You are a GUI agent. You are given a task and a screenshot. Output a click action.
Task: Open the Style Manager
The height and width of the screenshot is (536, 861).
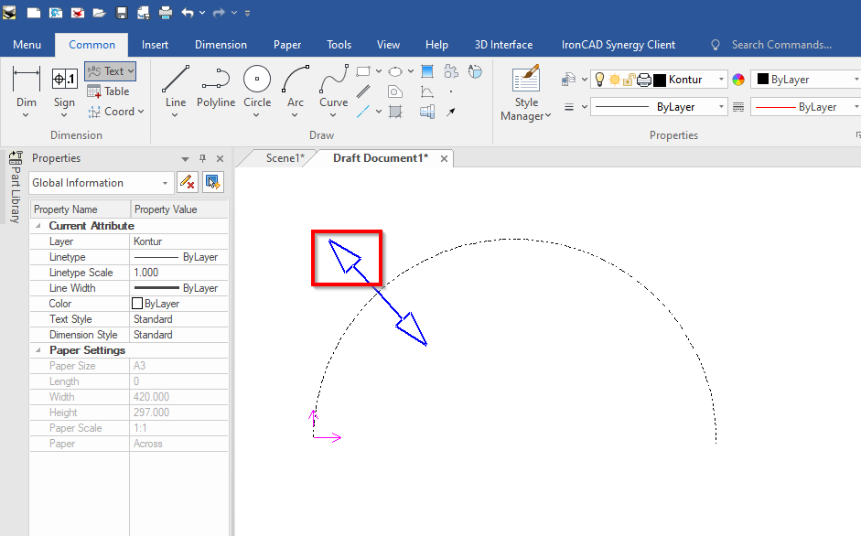[525, 92]
